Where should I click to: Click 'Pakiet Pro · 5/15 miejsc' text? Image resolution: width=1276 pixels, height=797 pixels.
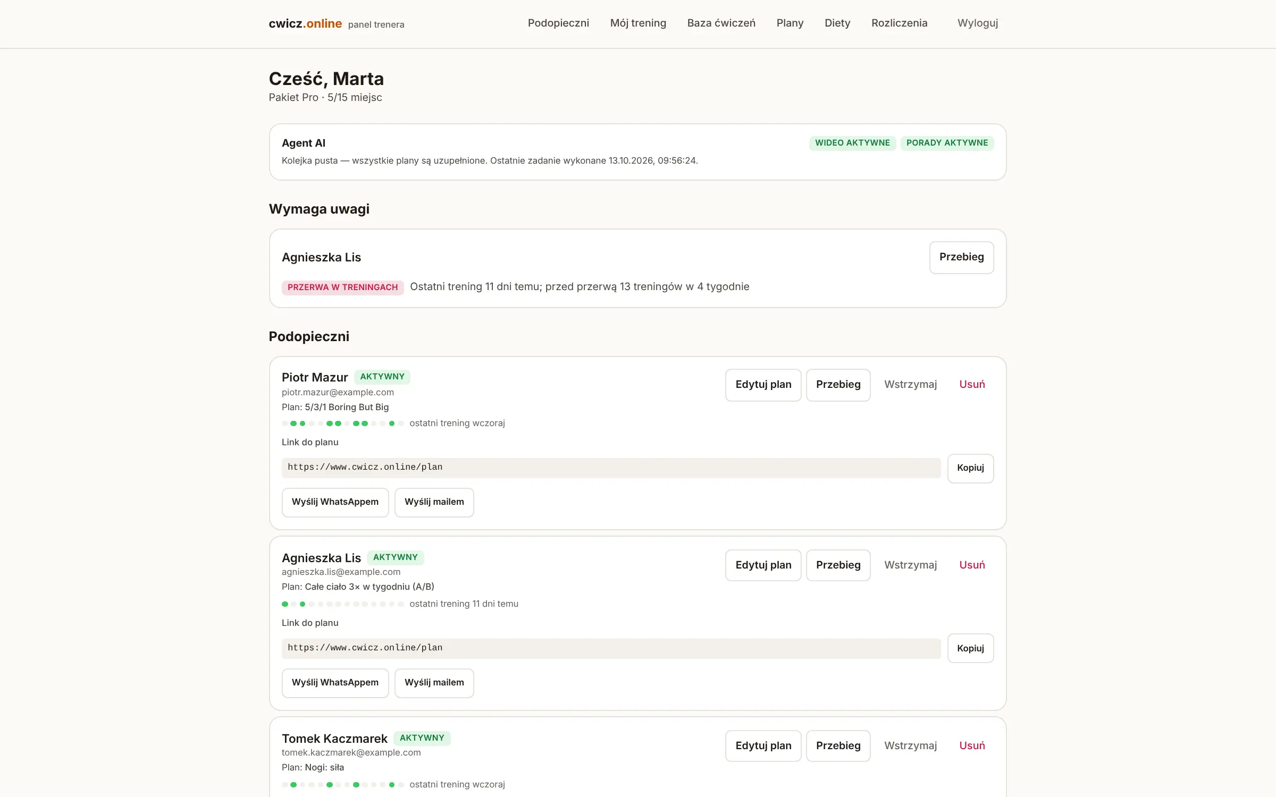click(325, 98)
